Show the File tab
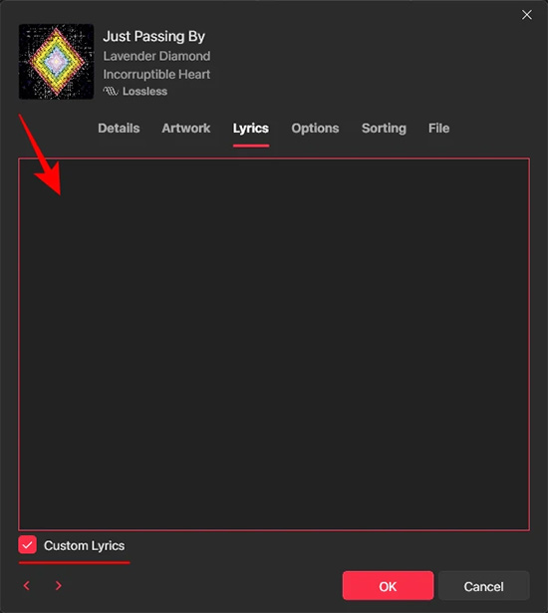548x613 pixels. point(438,129)
